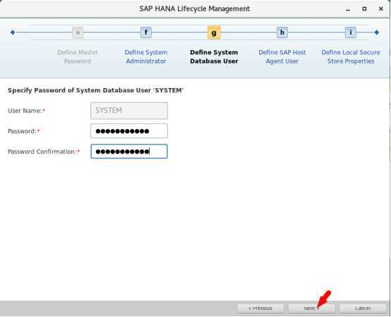The width and height of the screenshot is (391, 317).
Task: Go to wizard step e marker
Action: [78, 32]
